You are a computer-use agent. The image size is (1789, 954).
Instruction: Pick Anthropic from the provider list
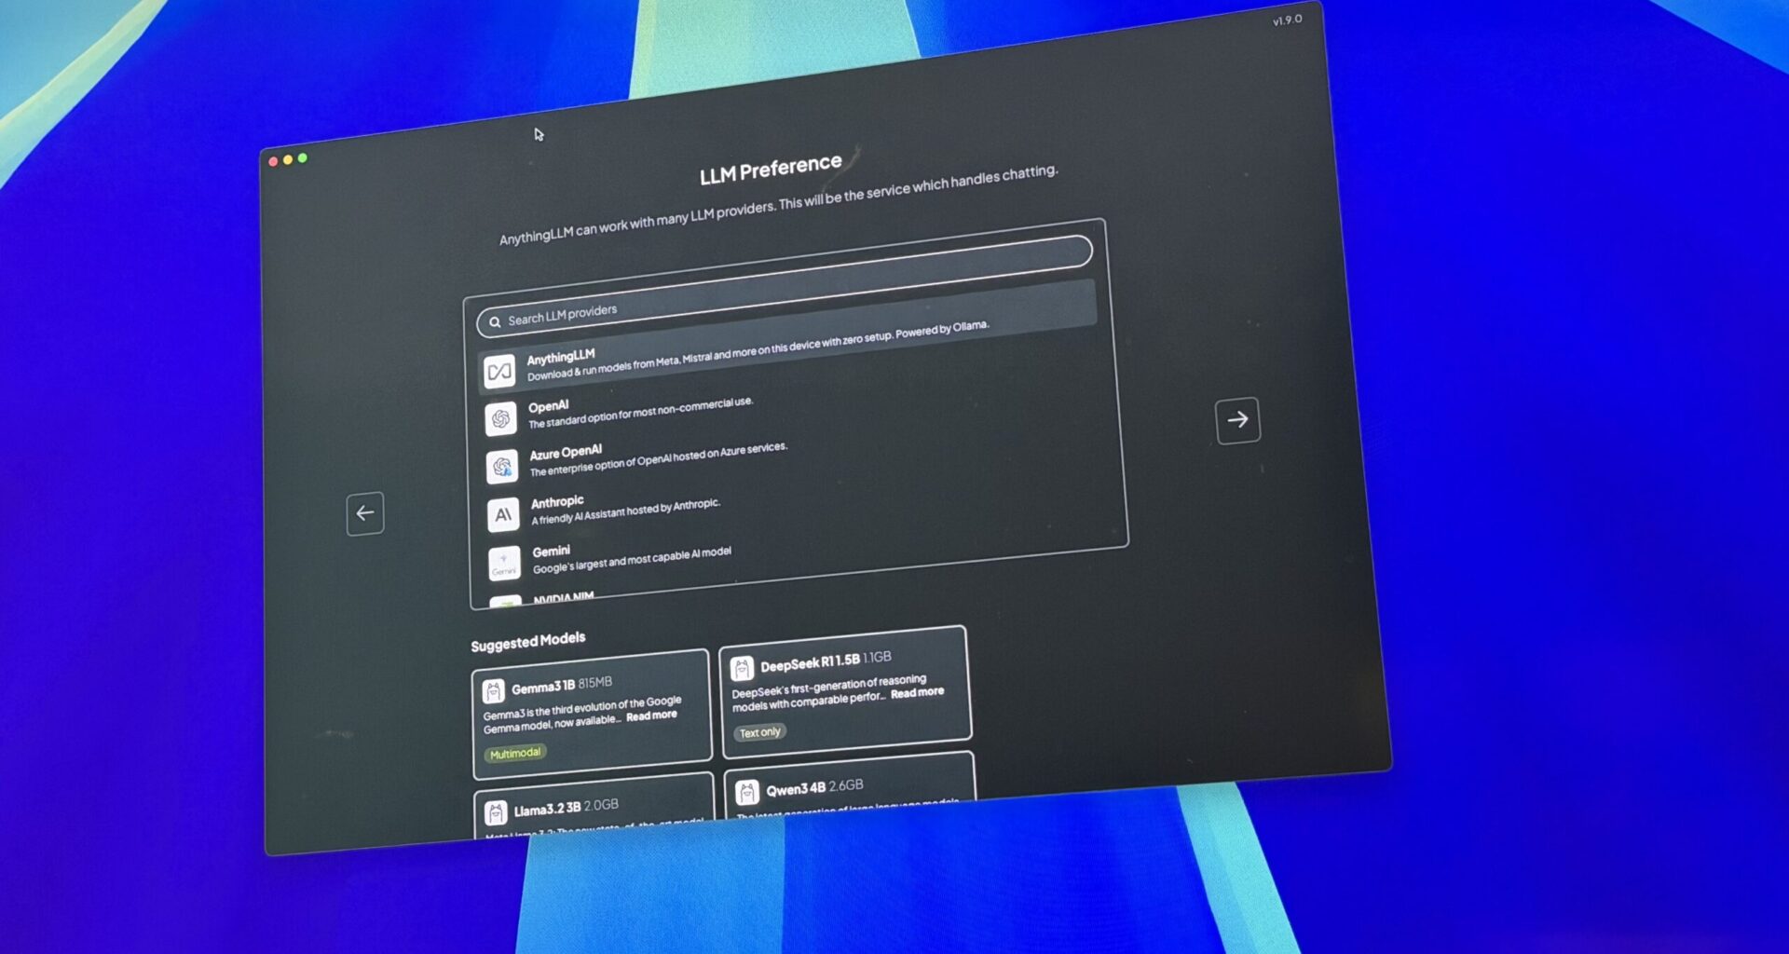pyautogui.click(x=626, y=509)
